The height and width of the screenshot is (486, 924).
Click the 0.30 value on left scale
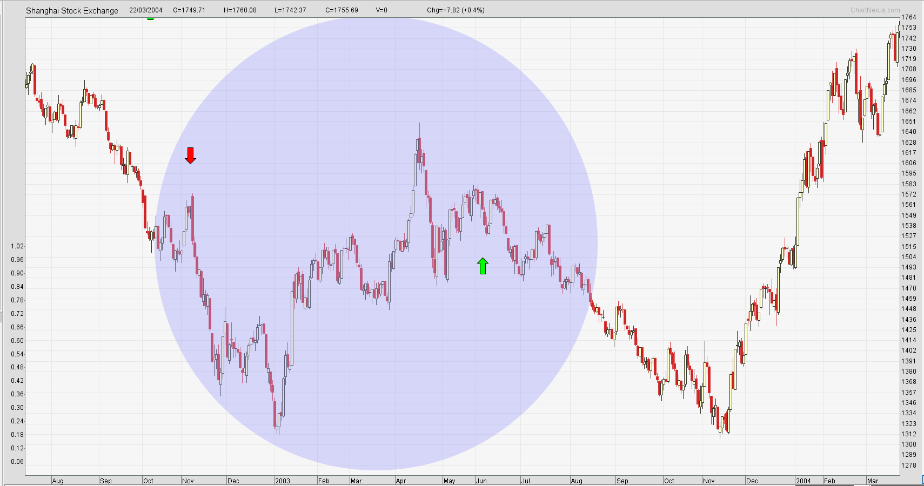[x=17, y=408]
